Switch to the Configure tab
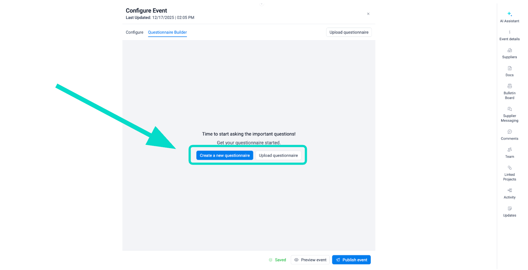 tap(134, 32)
